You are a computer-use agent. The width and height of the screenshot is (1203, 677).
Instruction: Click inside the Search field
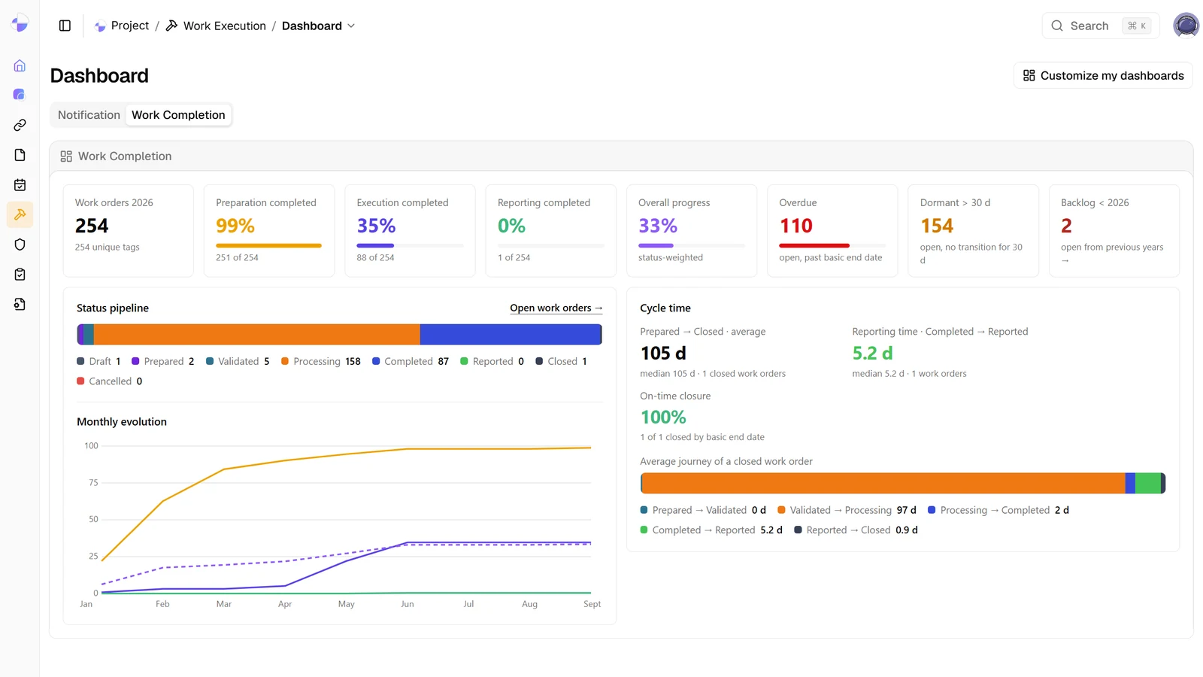(x=1100, y=26)
